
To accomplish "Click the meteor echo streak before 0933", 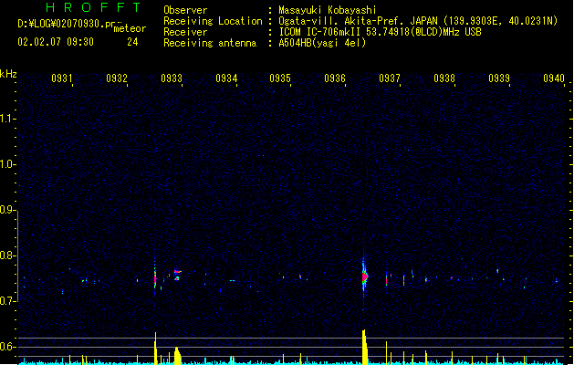I will (x=155, y=278).
